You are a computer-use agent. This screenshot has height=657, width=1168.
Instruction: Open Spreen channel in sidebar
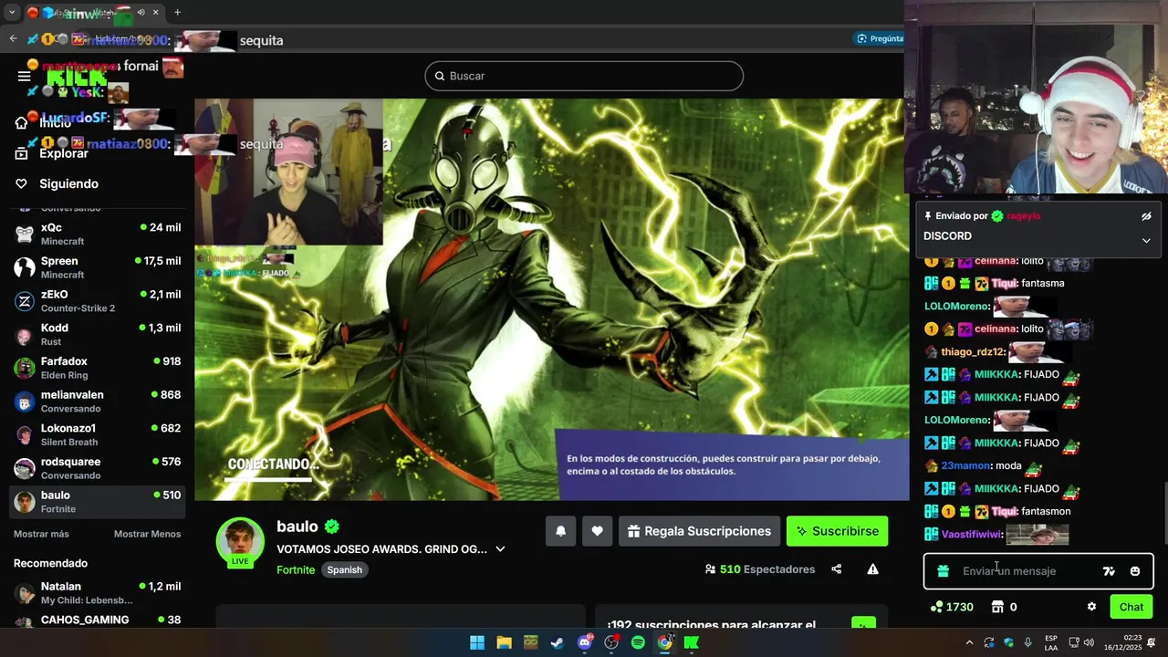point(98,267)
